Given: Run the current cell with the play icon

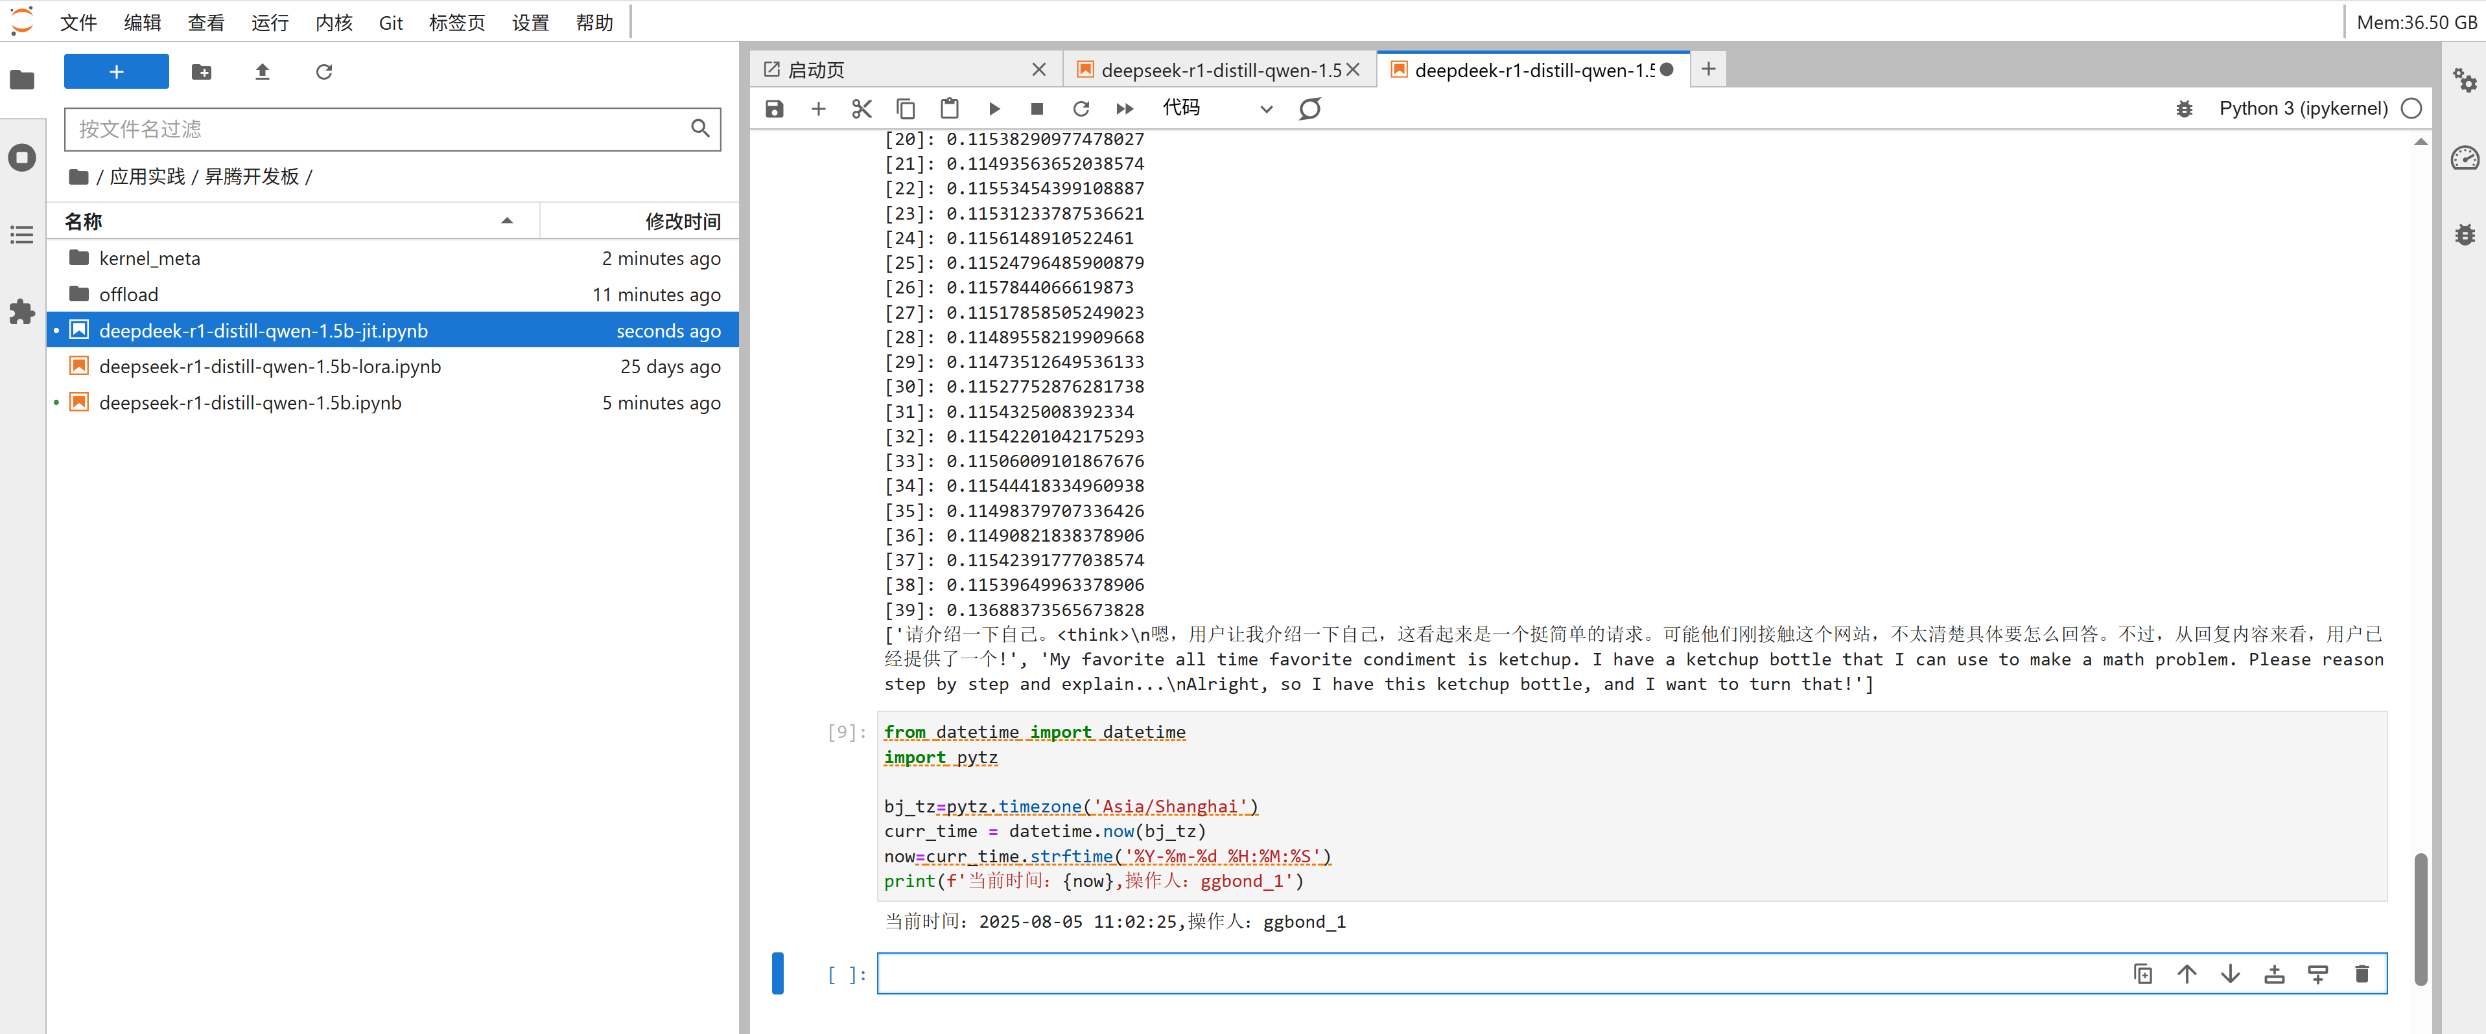Looking at the screenshot, I should point(994,109).
